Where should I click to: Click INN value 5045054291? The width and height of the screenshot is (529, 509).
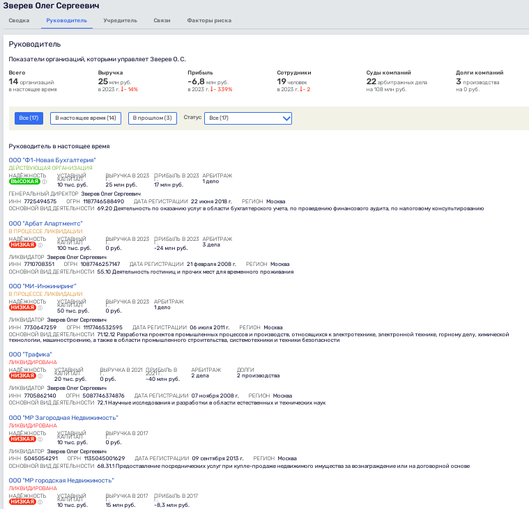41,458
